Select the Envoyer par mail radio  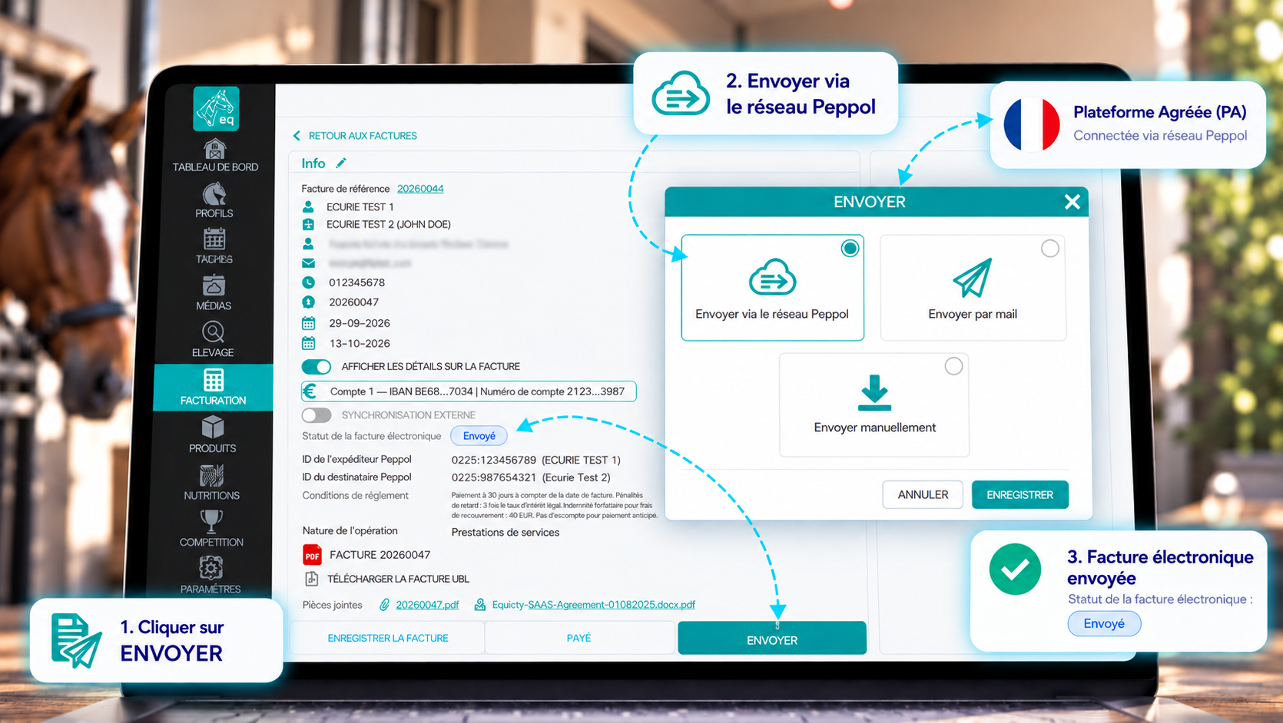pos(1049,249)
